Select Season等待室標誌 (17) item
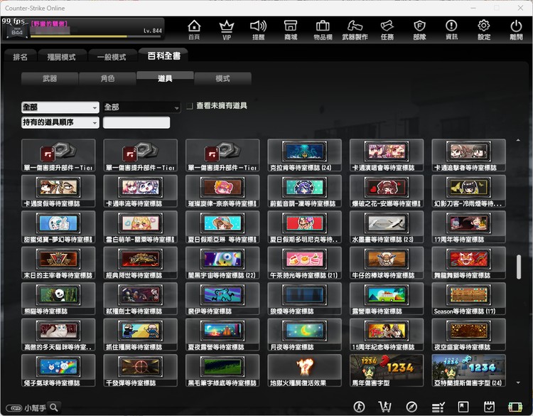This screenshot has height=416, width=533. tap(469, 299)
